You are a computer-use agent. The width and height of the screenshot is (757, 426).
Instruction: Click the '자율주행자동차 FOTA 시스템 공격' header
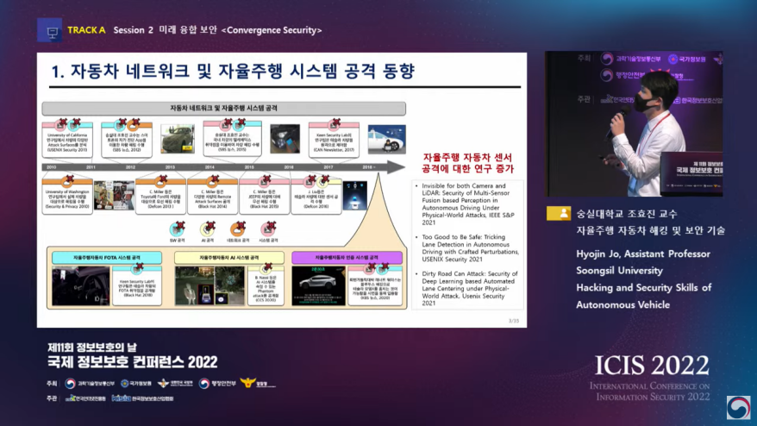point(107,258)
